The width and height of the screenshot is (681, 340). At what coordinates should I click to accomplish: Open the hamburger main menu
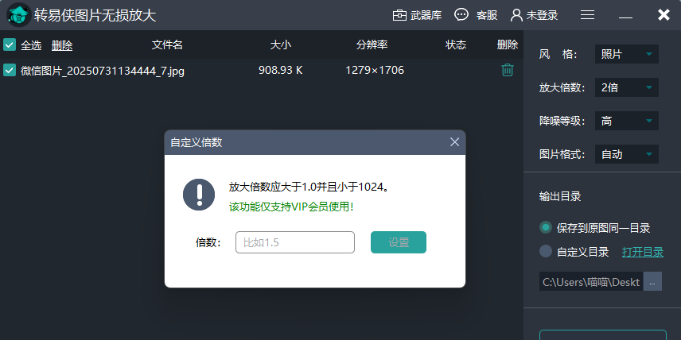[x=587, y=15]
